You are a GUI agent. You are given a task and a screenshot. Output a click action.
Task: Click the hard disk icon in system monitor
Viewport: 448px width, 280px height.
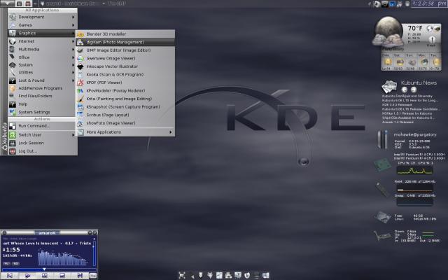pyautogui.click(x=382, y=217)
